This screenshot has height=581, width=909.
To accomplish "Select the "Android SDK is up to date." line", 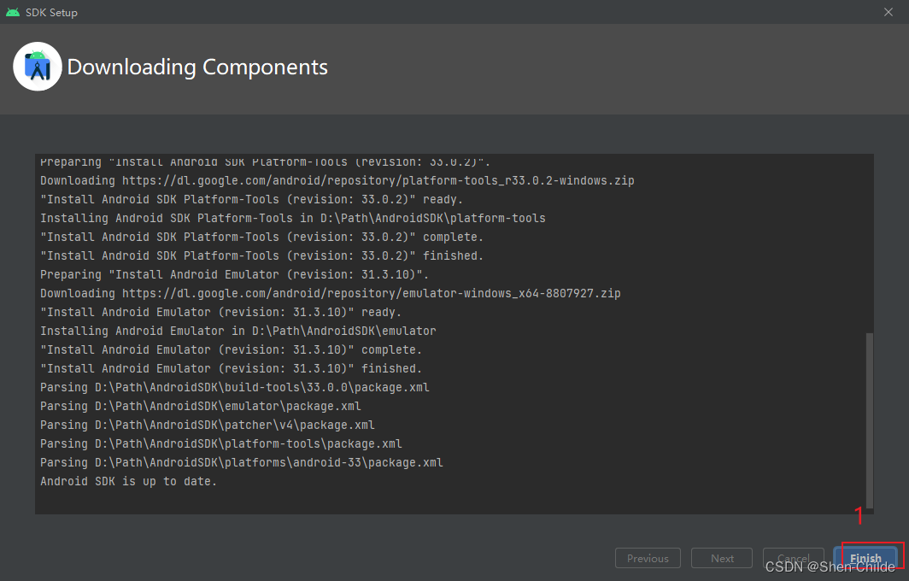I will [129, 481].
